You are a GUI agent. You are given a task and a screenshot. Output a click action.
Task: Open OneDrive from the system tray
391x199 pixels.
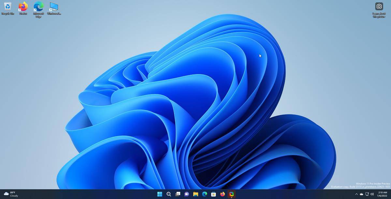coord(361,194)
